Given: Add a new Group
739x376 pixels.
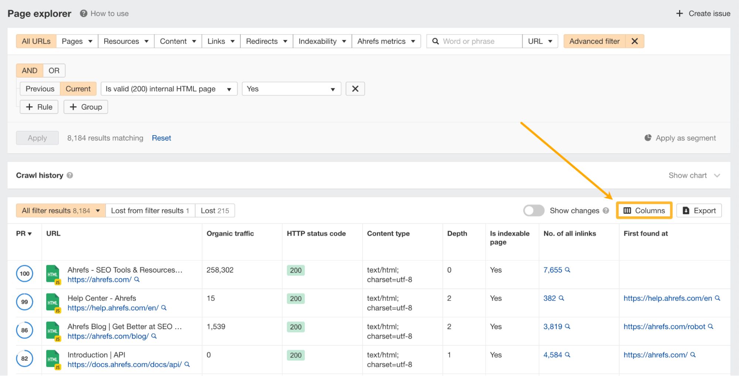Looking at the screenshot, I should pyautogui.click(x=86, y=107).
